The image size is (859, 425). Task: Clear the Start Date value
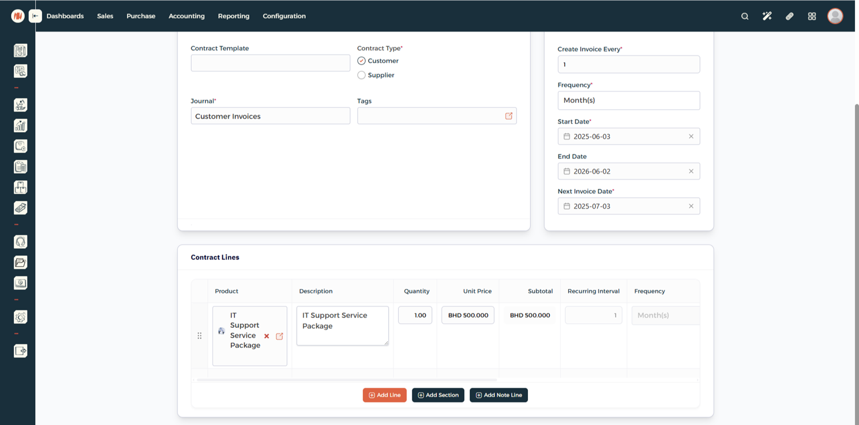click(691, 137)
